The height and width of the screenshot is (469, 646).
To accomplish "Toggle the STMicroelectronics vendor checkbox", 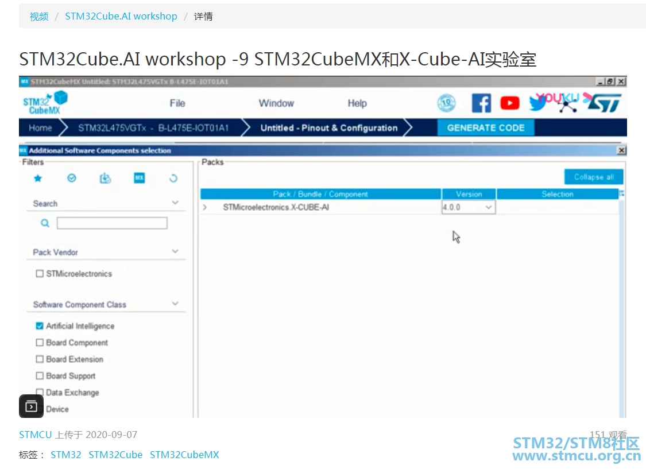I will click(x=40, y=274).
